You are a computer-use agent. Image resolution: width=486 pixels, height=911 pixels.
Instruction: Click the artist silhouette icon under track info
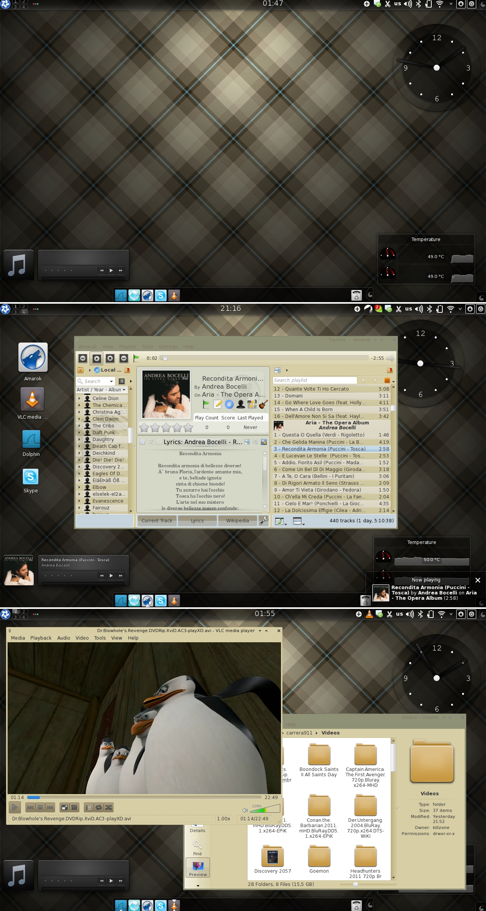[240, 404]
